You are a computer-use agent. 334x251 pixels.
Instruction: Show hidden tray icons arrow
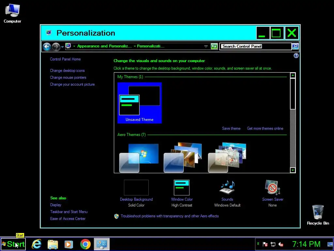[258, 244]
